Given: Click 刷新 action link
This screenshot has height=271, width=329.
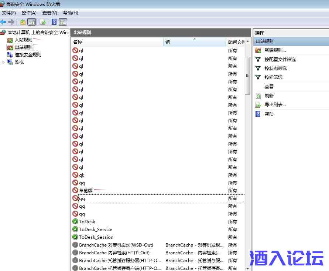Looking at the screenshot, I should (269, 96).
